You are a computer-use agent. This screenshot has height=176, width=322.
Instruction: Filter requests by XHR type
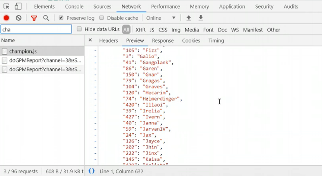click(140, 30)
